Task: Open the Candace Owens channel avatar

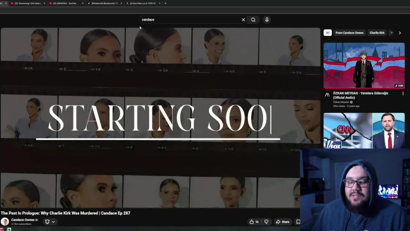Action: (x=5, y=222)
